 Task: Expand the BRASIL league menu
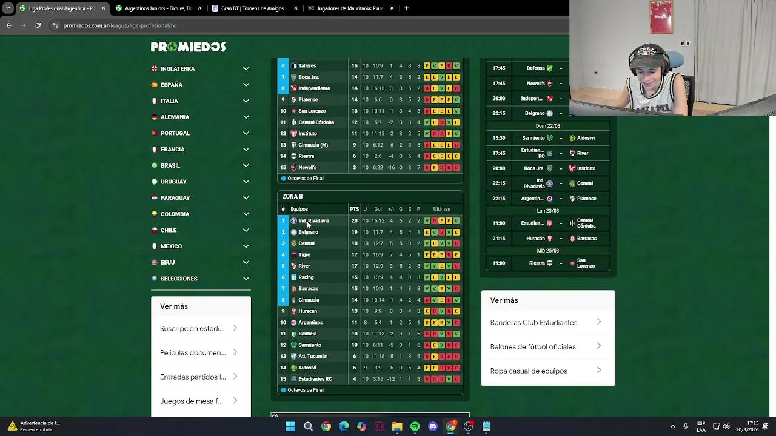tap(201, 165)
